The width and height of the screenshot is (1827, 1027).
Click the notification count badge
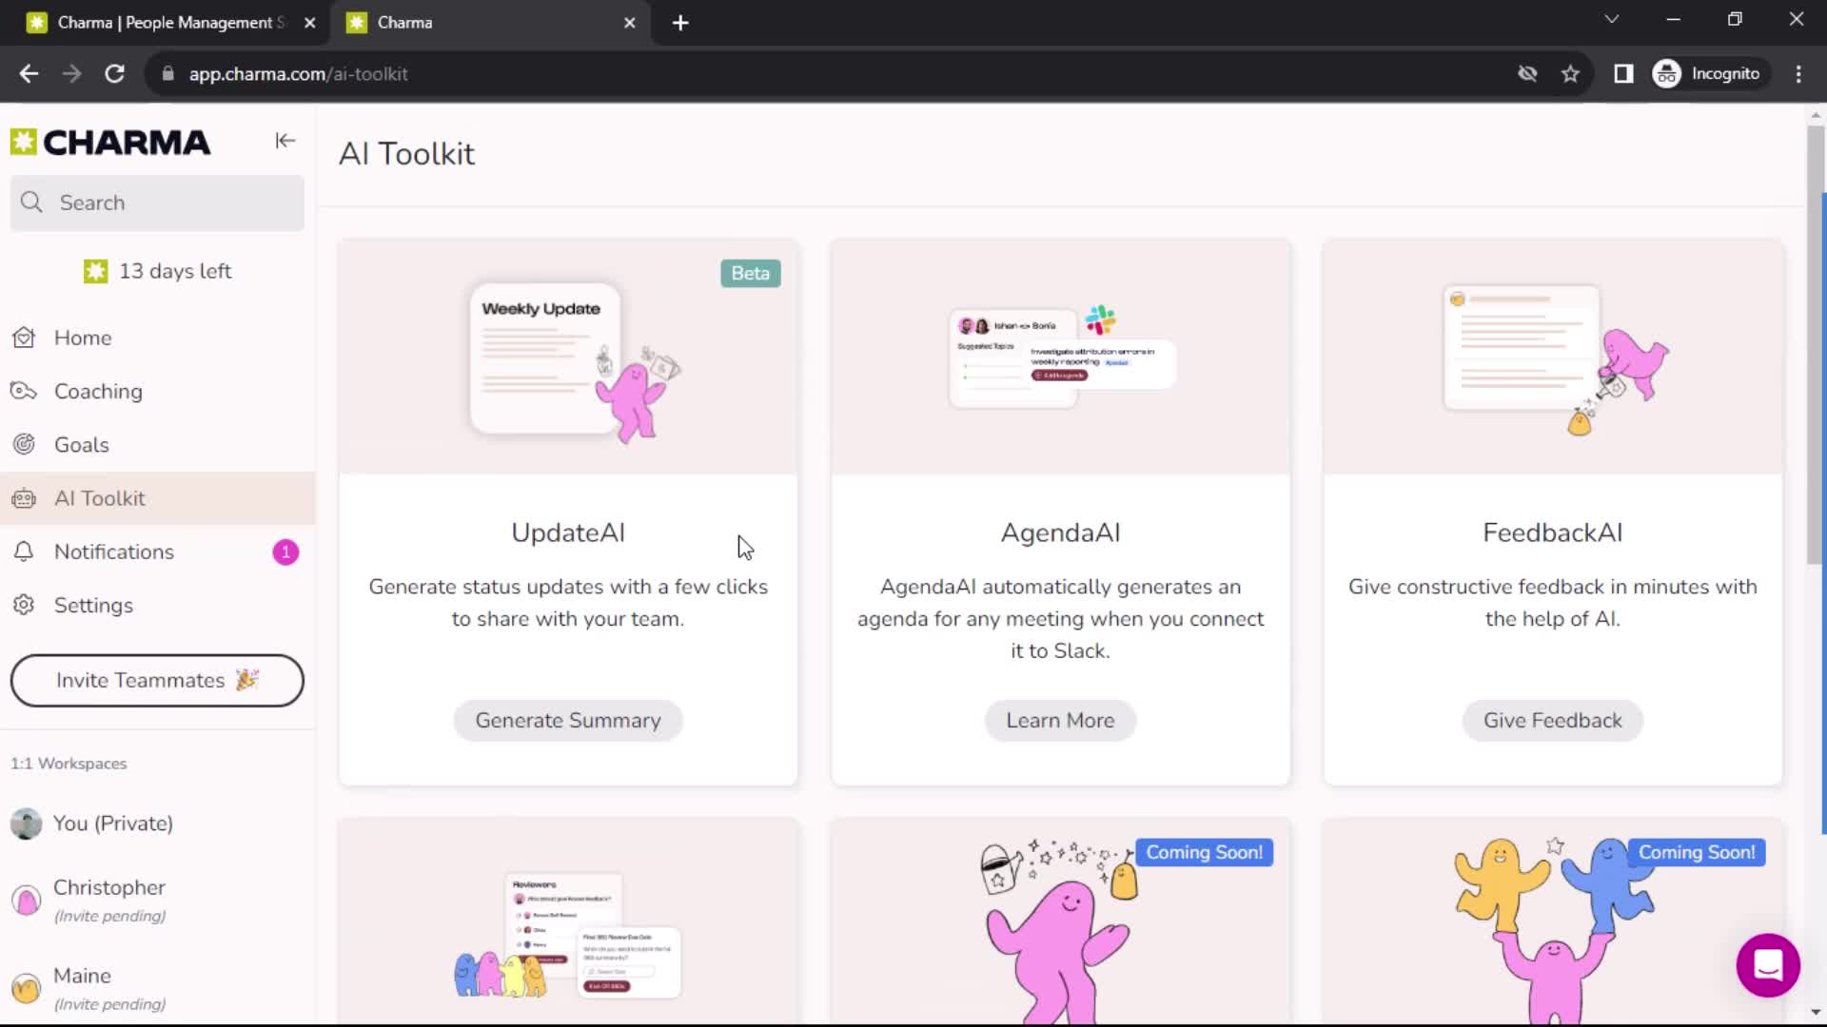click(x=285, y=552)
